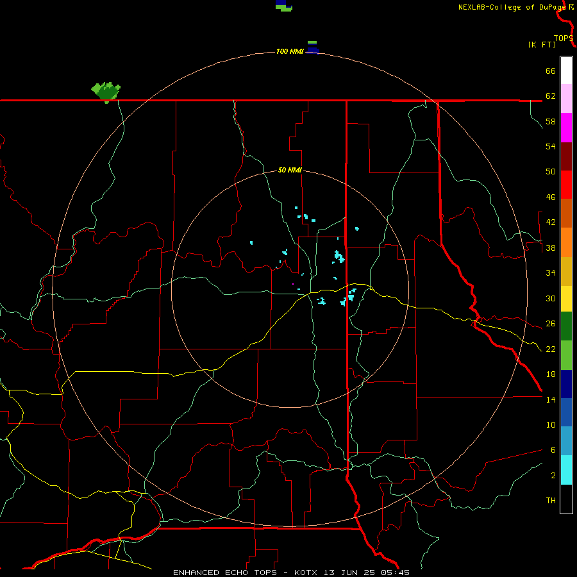Click the '100 NMI' range ring label
The image size is (577, 577).
290,51
